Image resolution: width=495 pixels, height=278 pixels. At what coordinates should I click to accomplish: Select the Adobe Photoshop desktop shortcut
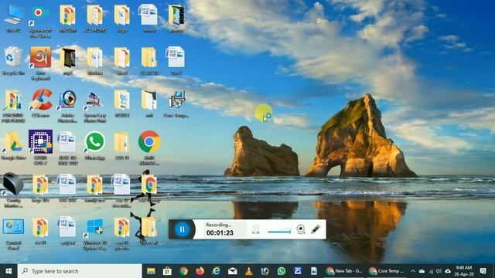click(x=67, y=106)
